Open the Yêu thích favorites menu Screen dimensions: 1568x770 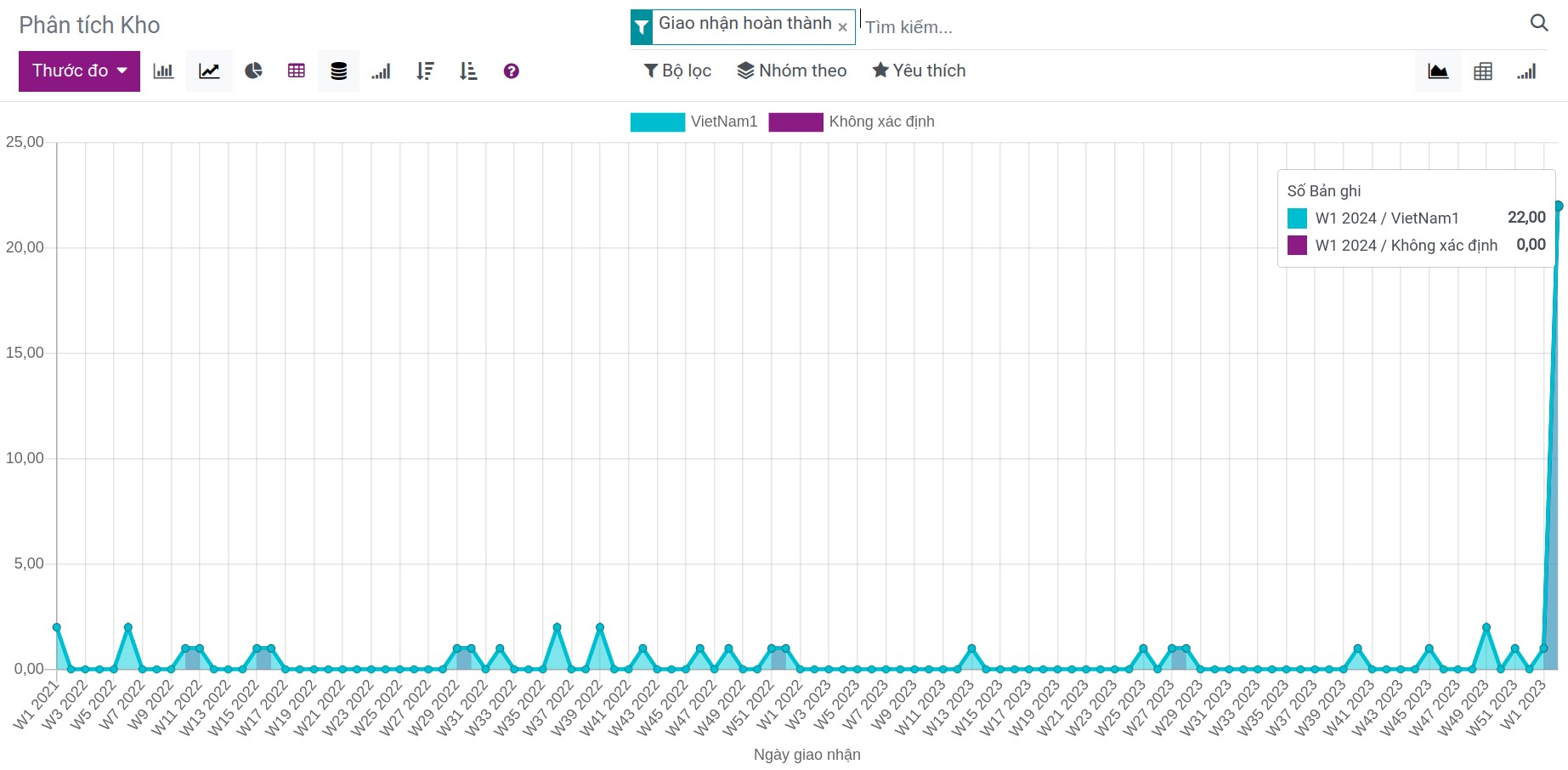click(x=919, y=71)
